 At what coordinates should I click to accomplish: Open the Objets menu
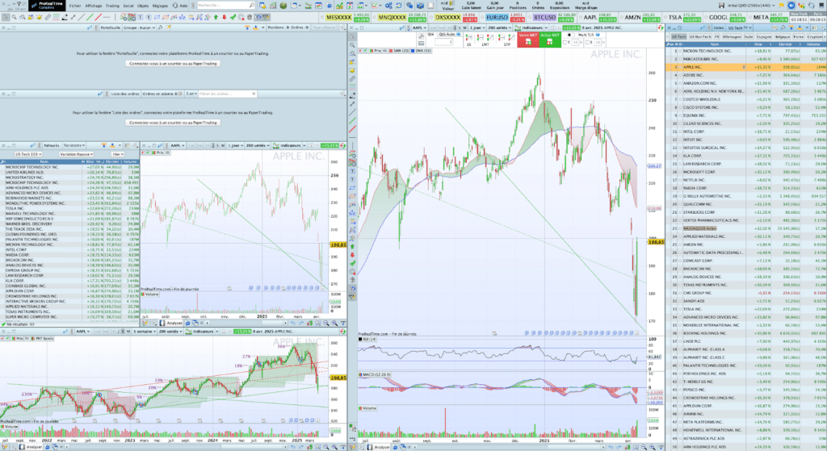143,6
